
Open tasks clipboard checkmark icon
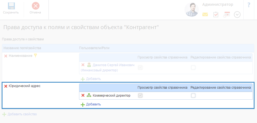click(216, 15)
